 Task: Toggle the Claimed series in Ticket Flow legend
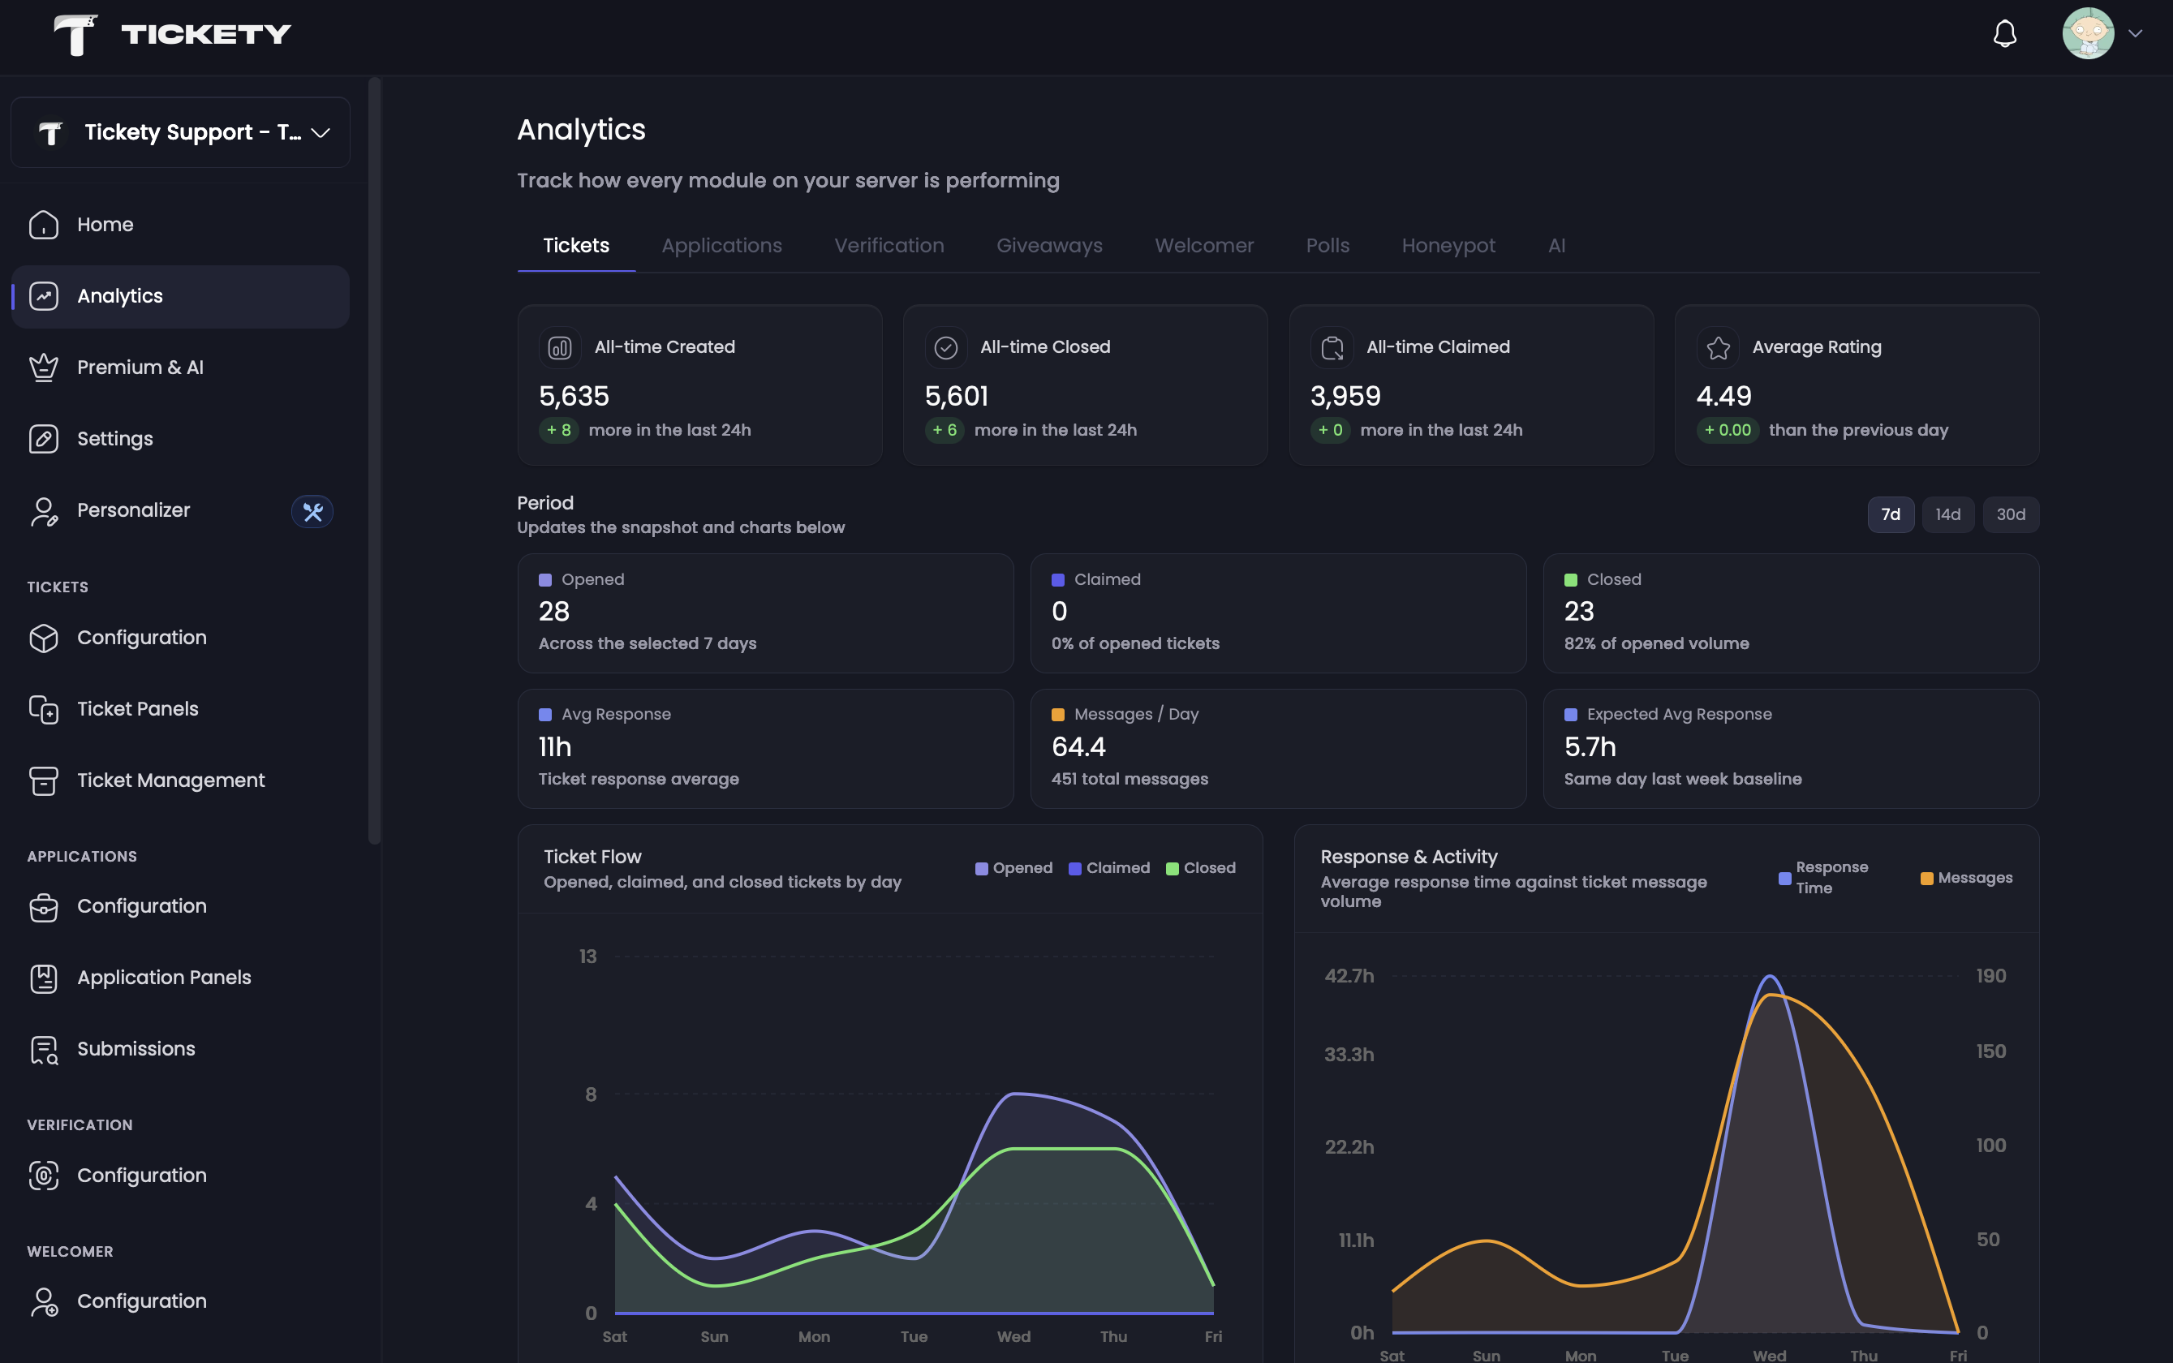click(x=1109, y=868)
